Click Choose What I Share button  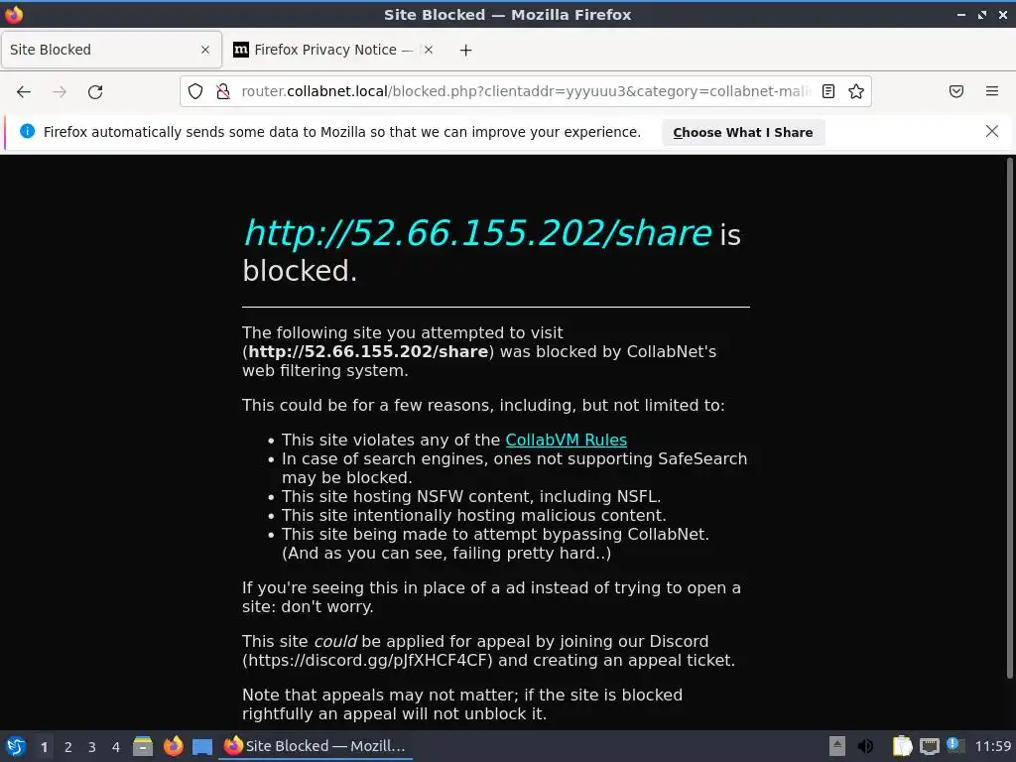pyautogui.click(x=742, y=132)
